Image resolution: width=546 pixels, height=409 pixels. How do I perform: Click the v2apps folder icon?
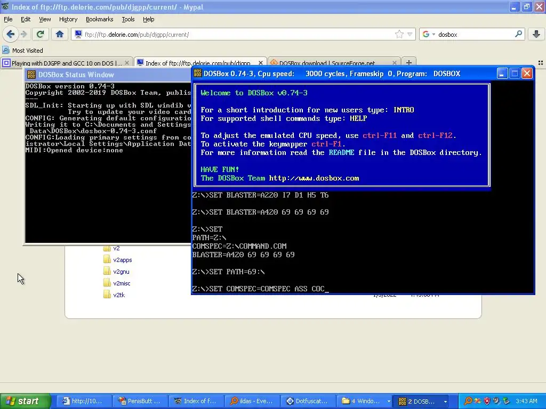tap(107, 259)
